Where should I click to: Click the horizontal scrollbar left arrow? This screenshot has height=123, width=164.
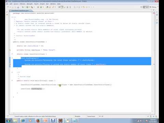(14, 113)
